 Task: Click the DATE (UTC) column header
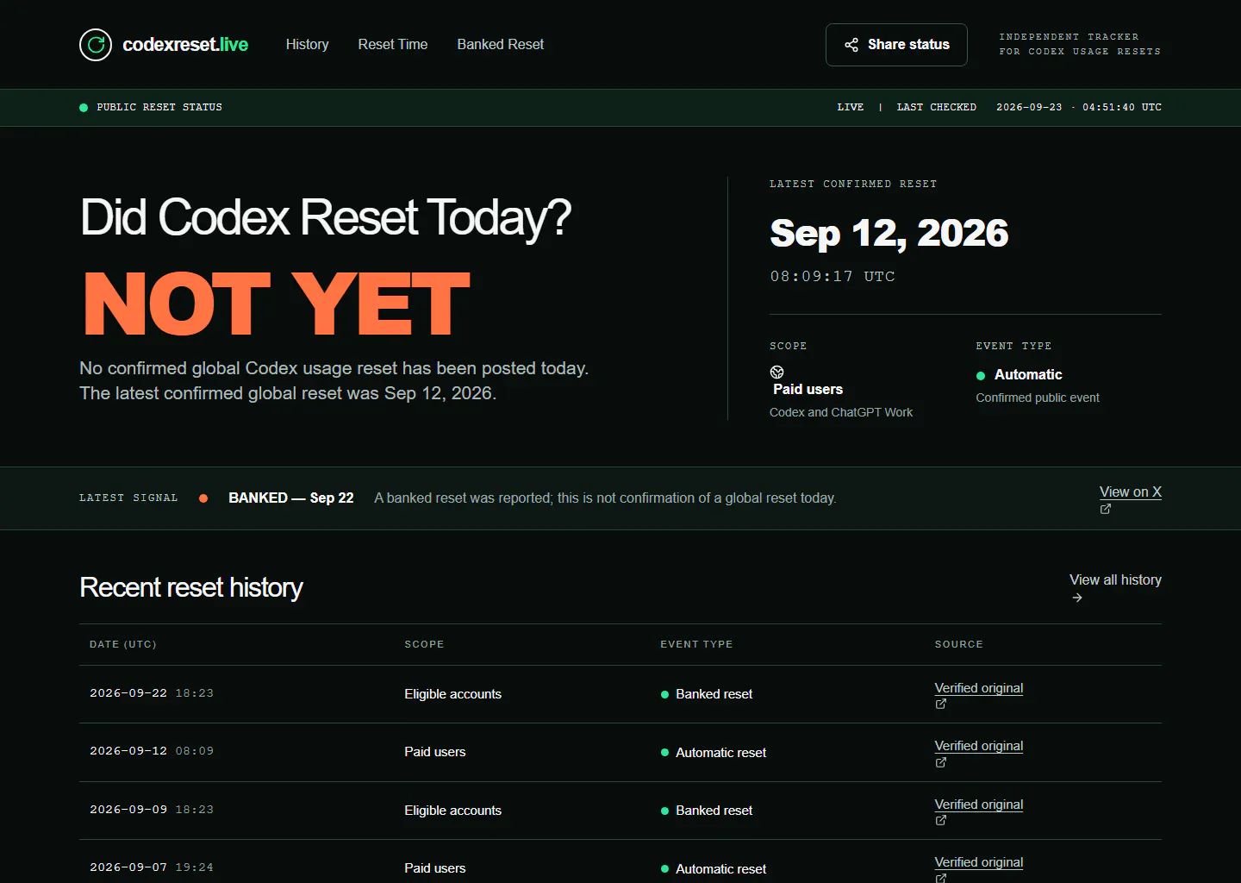pos(123,644)
